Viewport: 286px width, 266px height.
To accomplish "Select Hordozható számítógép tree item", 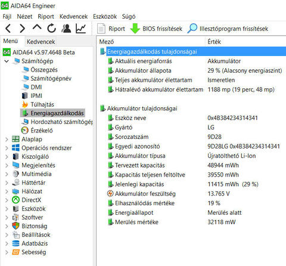I will [x=61, y=122].
